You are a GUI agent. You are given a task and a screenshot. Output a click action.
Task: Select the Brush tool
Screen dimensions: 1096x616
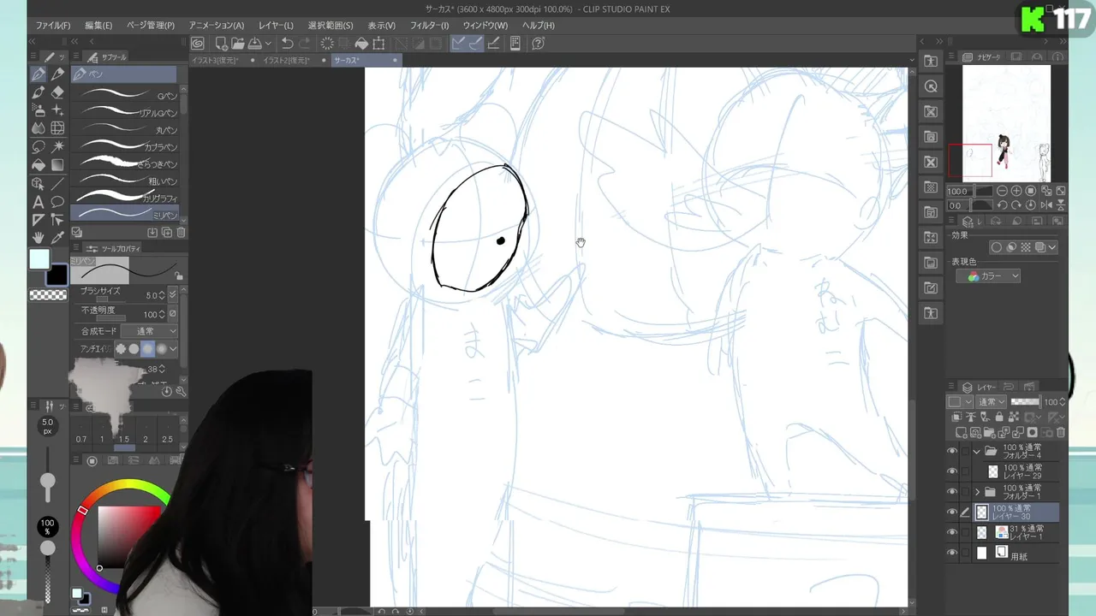[39, 92]
